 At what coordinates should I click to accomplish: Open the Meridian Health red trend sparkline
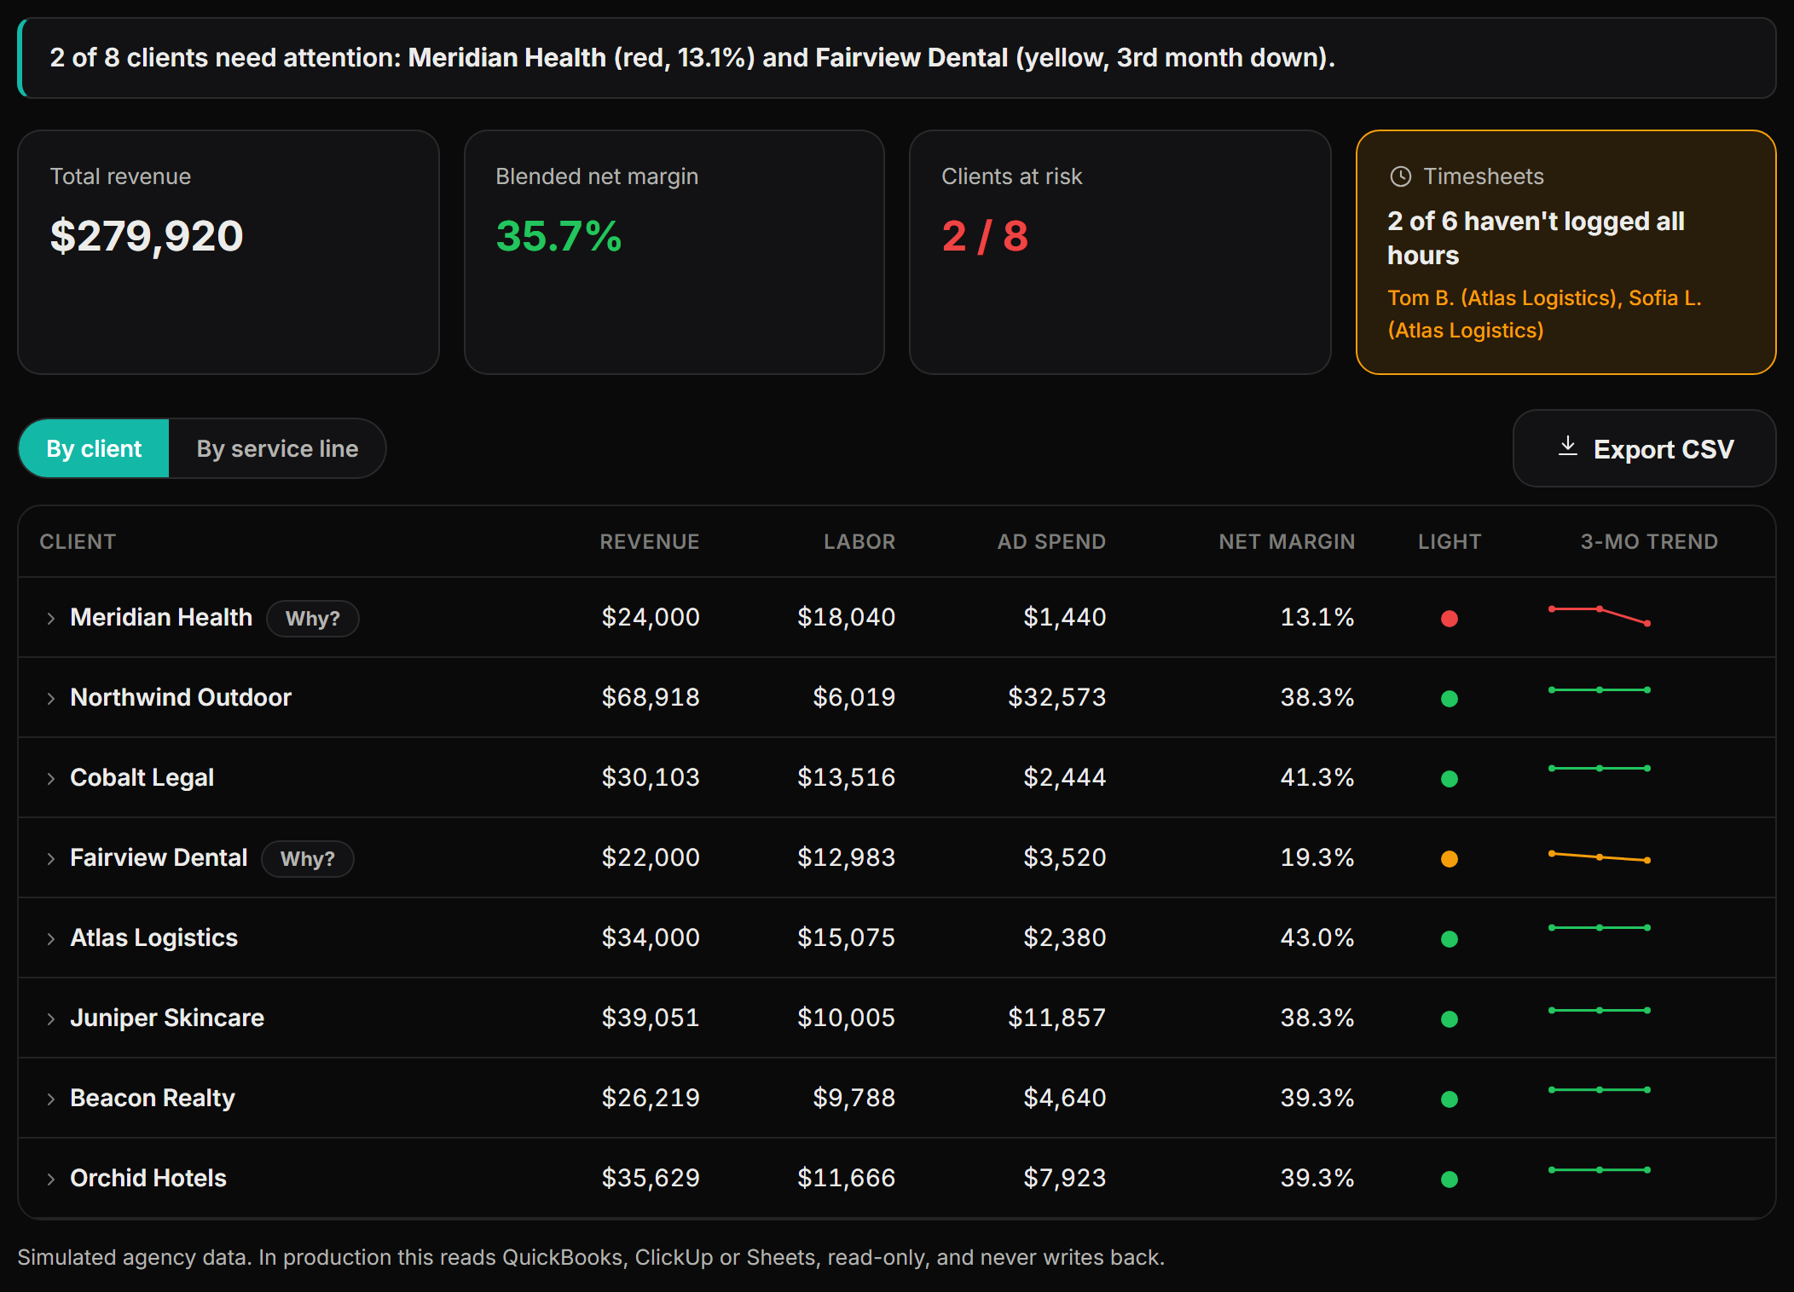[x=1599, y=615]
